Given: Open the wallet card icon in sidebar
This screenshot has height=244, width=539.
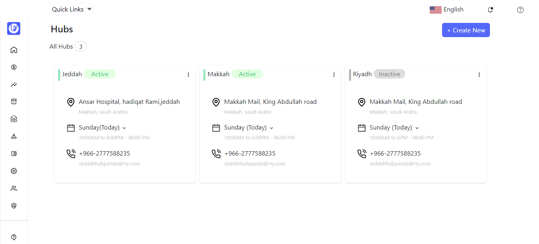Looking at the screenshot, I should click(x=14, y=154).
